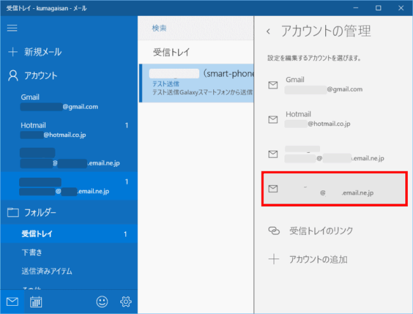This screenshot has width=413, height=314.
Task: Click the Hotmail unread count 1
Action: 127,125
